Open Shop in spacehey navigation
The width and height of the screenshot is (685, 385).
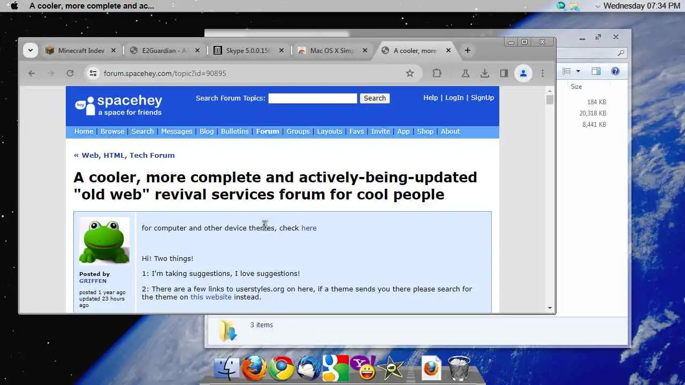click(425, 131)
